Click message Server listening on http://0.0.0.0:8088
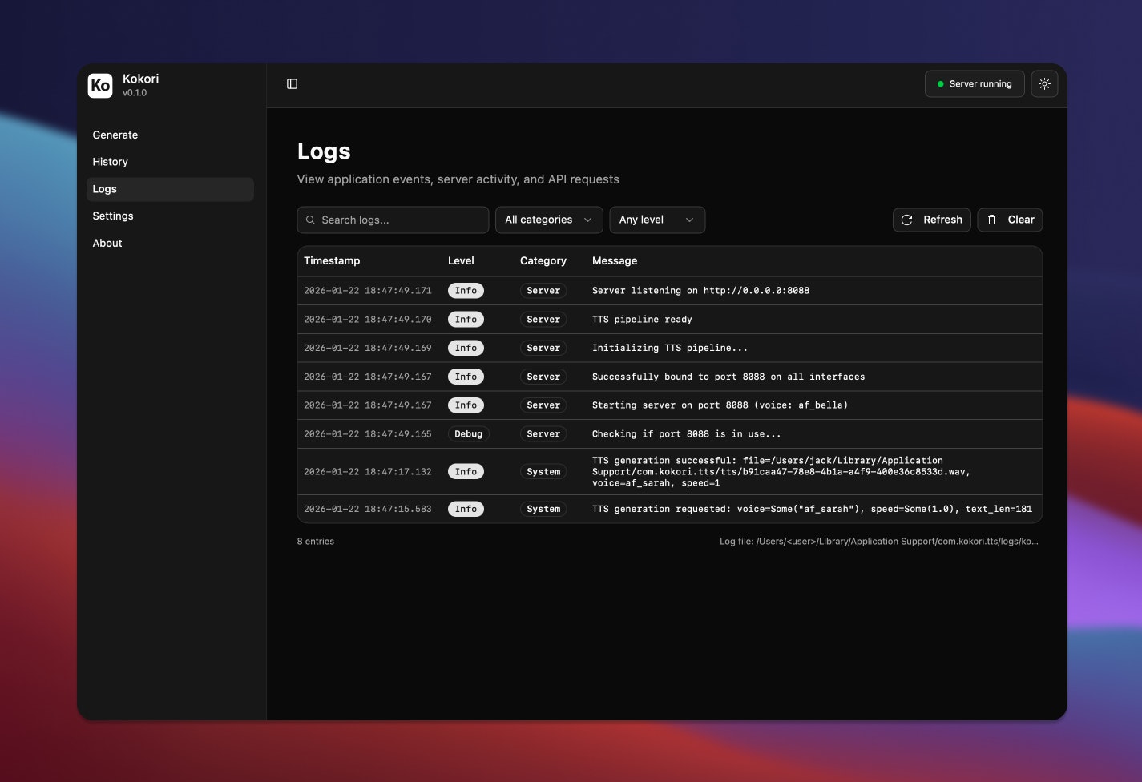Screen dimensions: 1142x782 (x=700, y=291)
